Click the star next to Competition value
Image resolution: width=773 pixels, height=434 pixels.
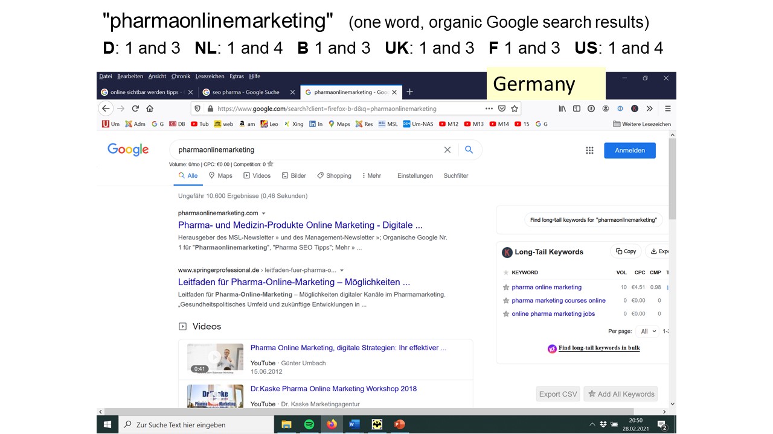[270, 164]
